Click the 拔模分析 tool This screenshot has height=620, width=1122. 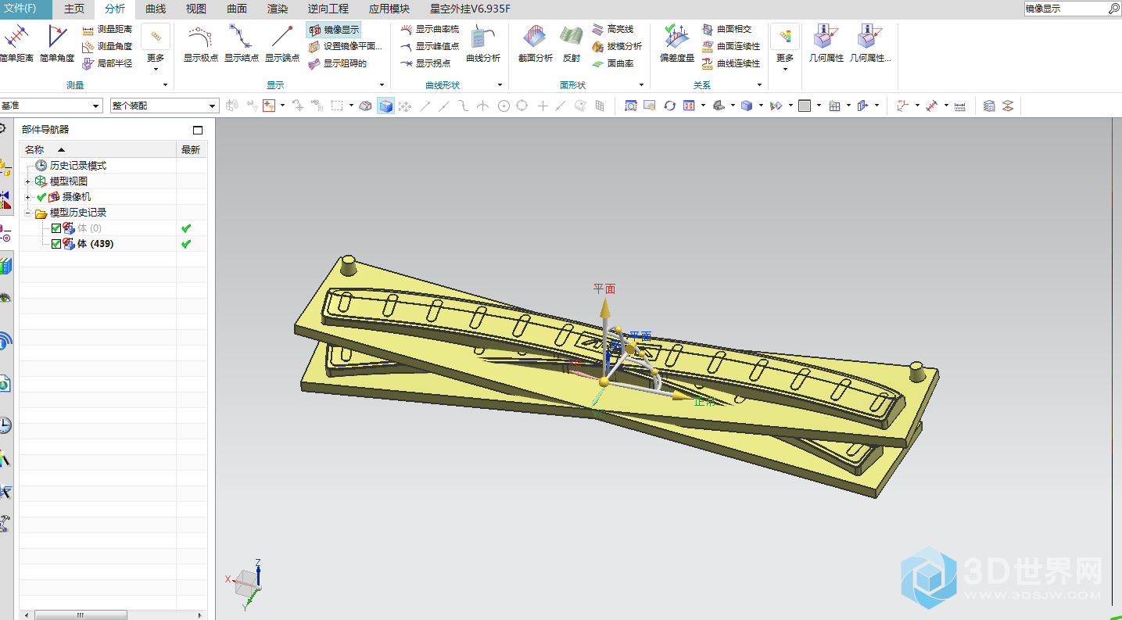click(x=617, y=46)
